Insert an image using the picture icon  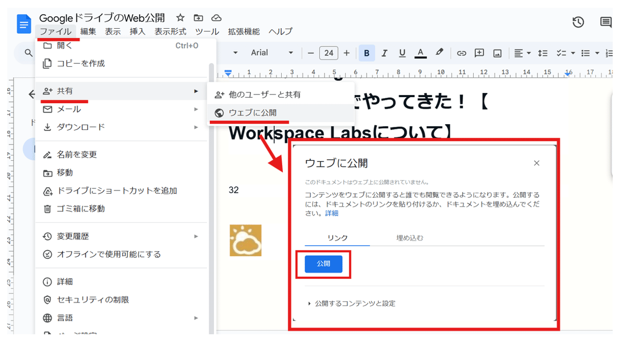point(497,53)
